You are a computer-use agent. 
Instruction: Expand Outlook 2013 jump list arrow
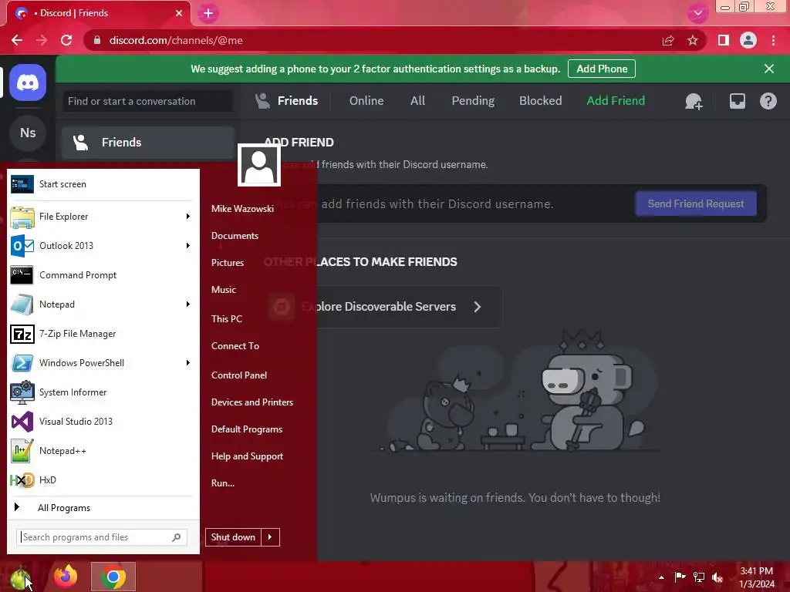[x=188, y=246]
